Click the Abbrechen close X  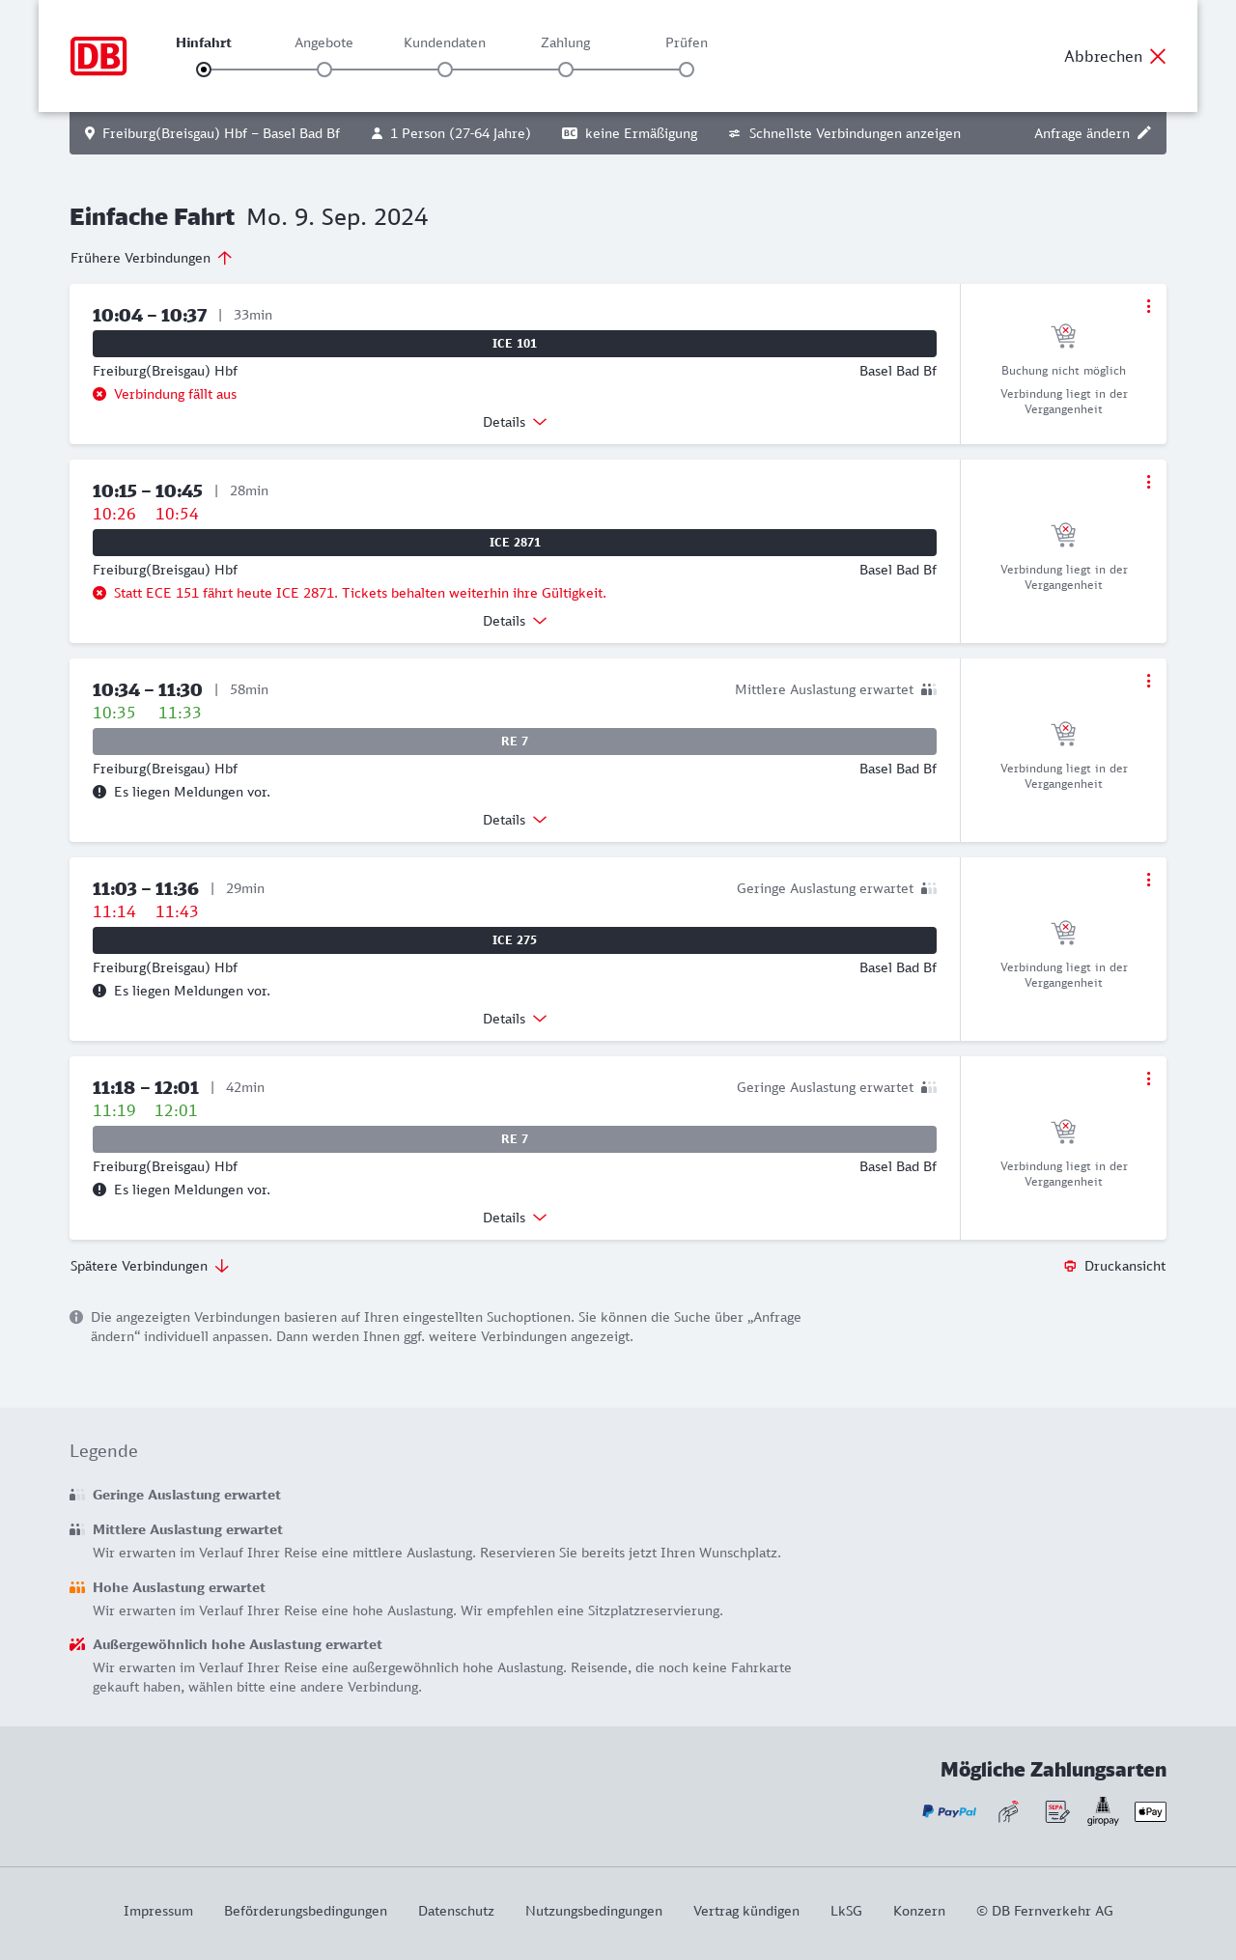pos(1158,56)
